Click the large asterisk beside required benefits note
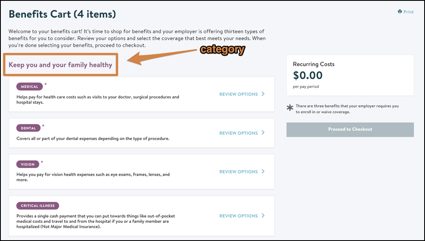 point(290,108)
